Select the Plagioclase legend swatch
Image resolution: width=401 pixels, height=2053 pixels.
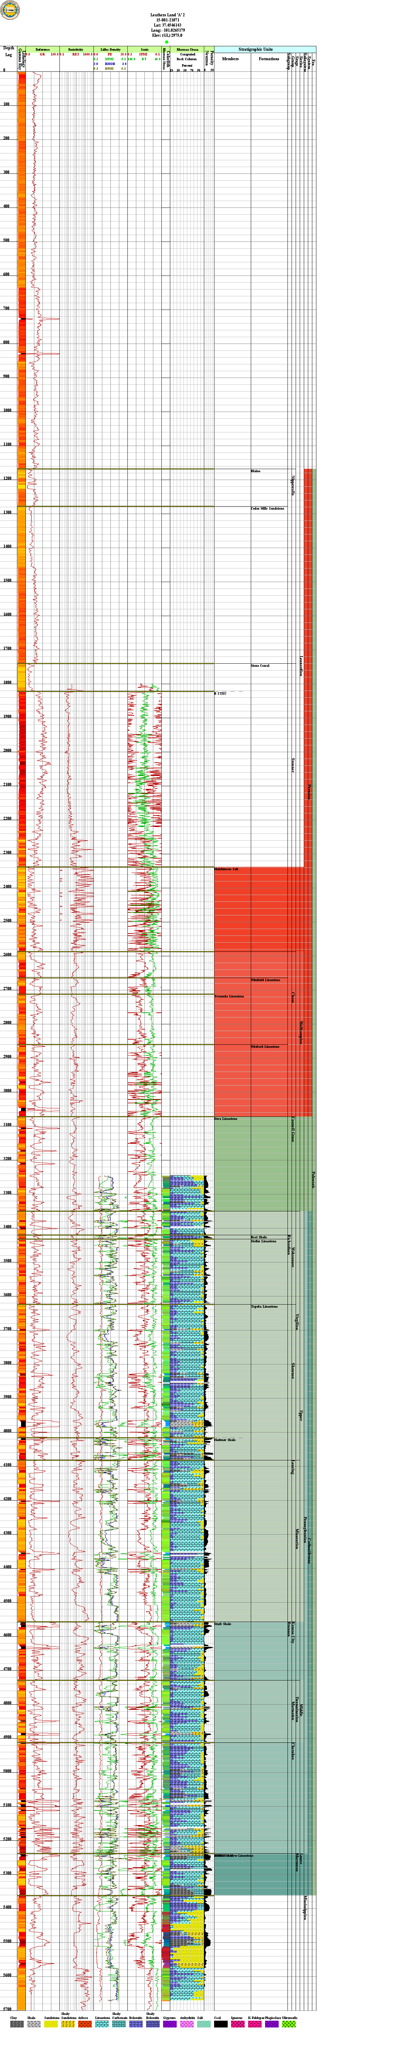[x=272, y=2025]
